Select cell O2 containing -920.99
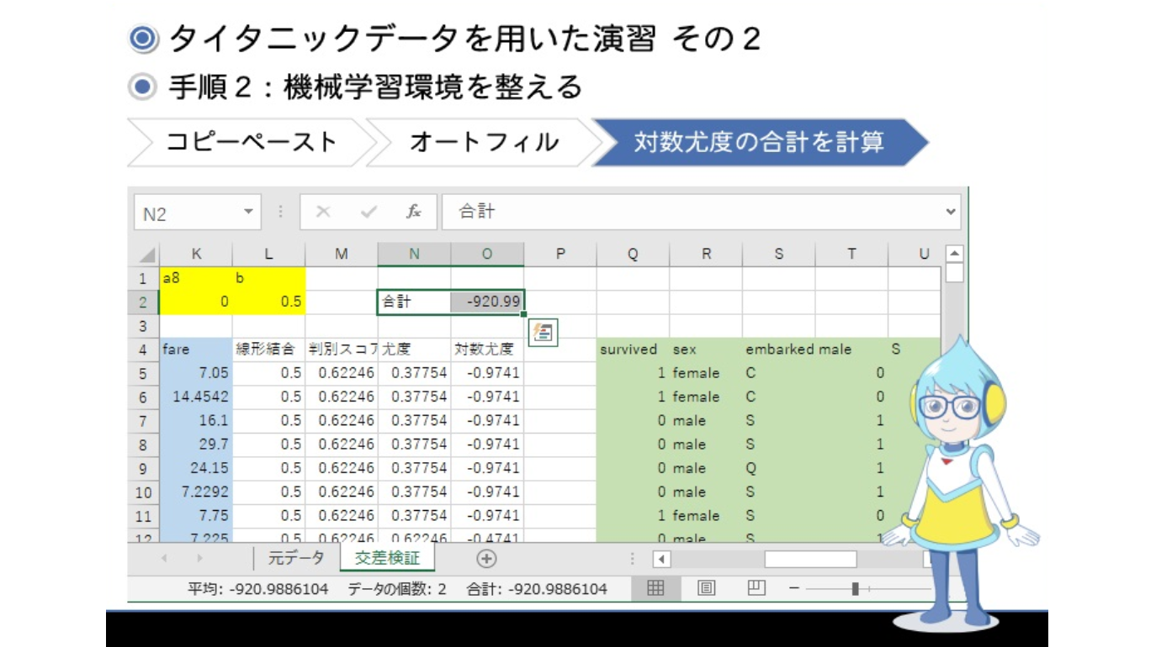The height and width of the screenshot is (647, 1156). [x=485, y=302]
